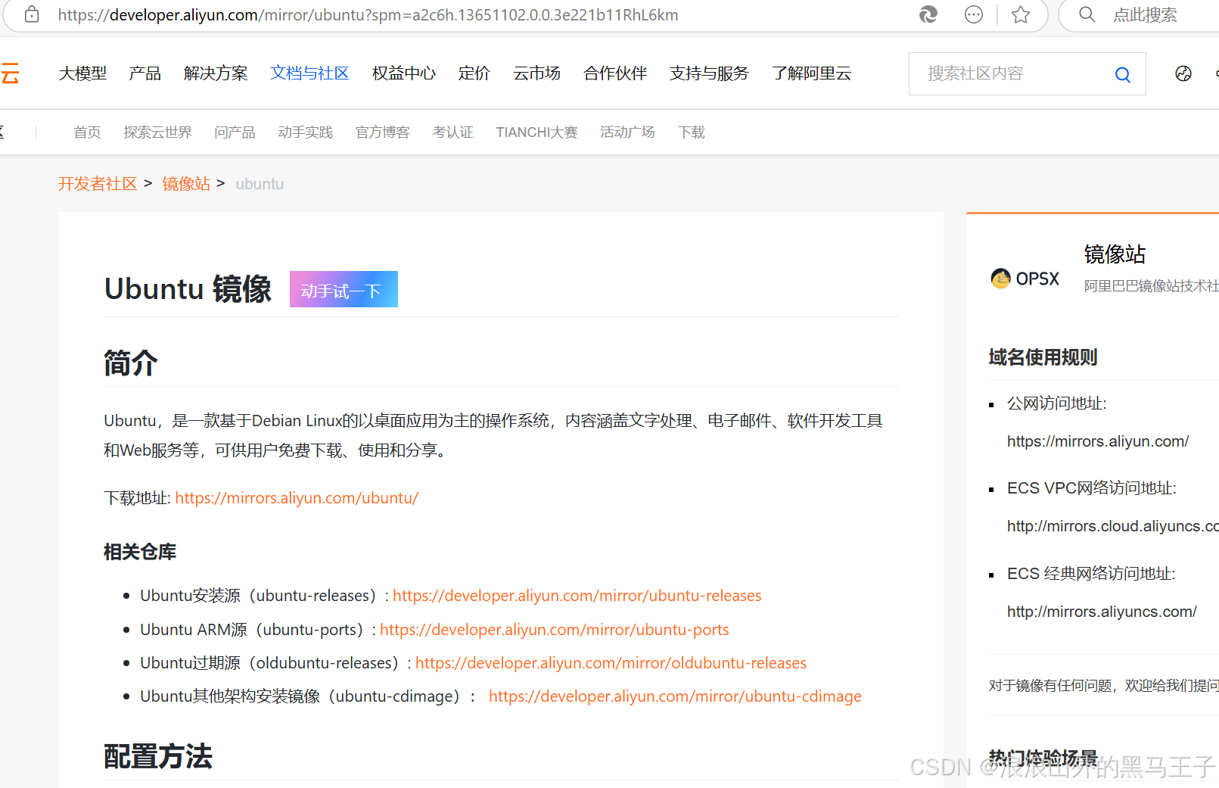Bookmark page with the star icon
1219x788 pixels.
[x=1021, y=14]
